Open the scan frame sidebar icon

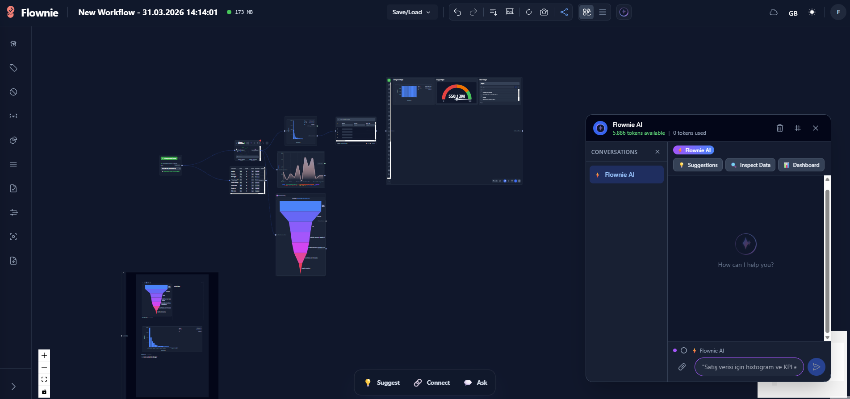[13, 237]
